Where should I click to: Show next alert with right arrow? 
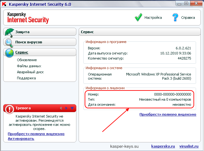(x=66, y=108)
